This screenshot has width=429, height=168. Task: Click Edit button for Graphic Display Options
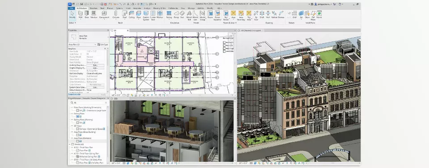click(x=95, y=68)
